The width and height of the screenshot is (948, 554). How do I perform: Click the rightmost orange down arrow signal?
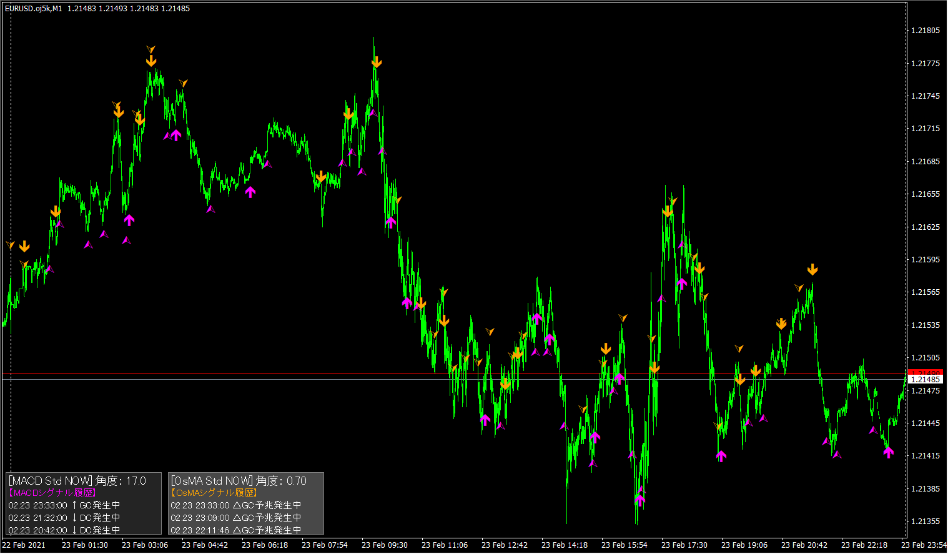812,270
